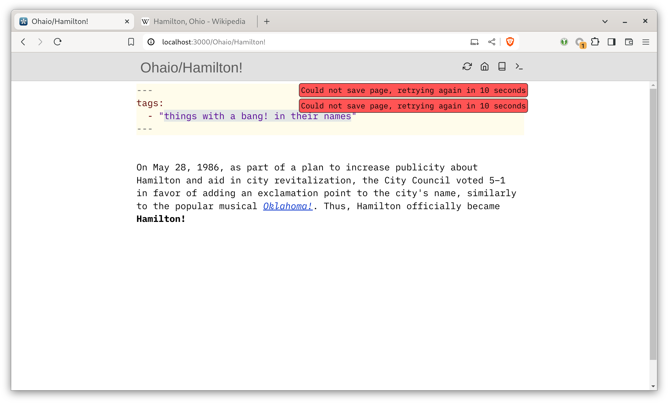Open the Brave wallet icon

pyautogui.click(x=629, y=42)
